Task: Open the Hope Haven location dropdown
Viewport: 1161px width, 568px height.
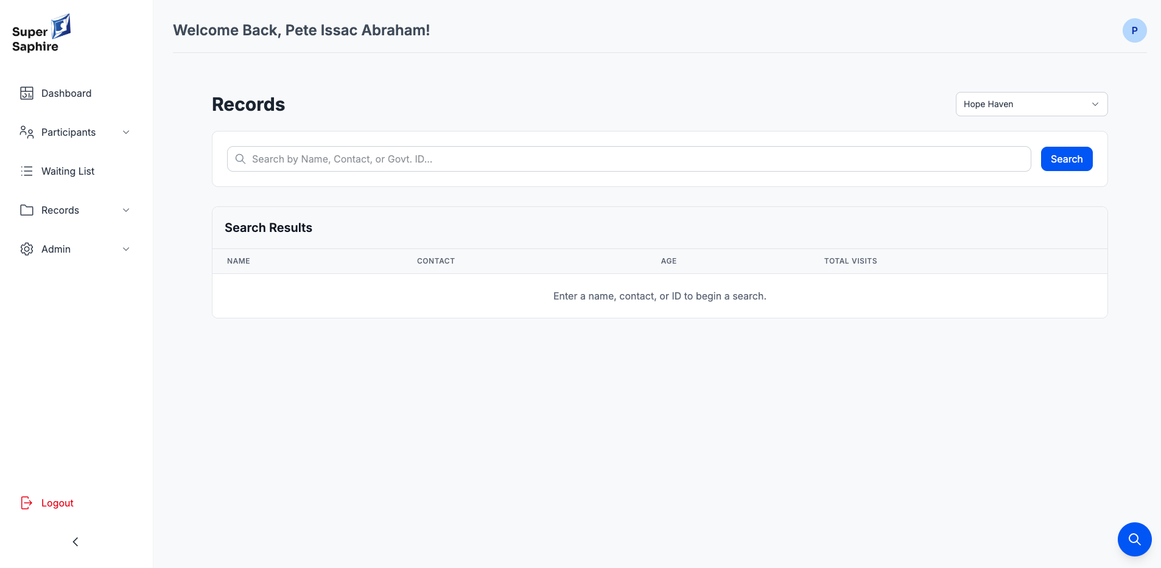Action: click(x=1031, y=104)
